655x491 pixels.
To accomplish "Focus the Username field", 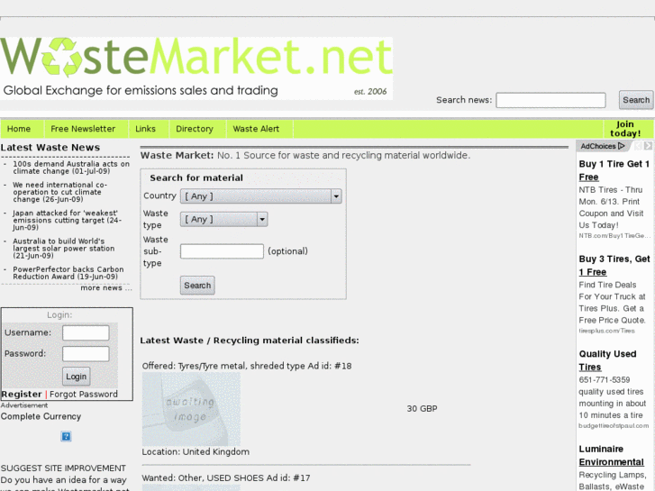I will tap(86, 332).
